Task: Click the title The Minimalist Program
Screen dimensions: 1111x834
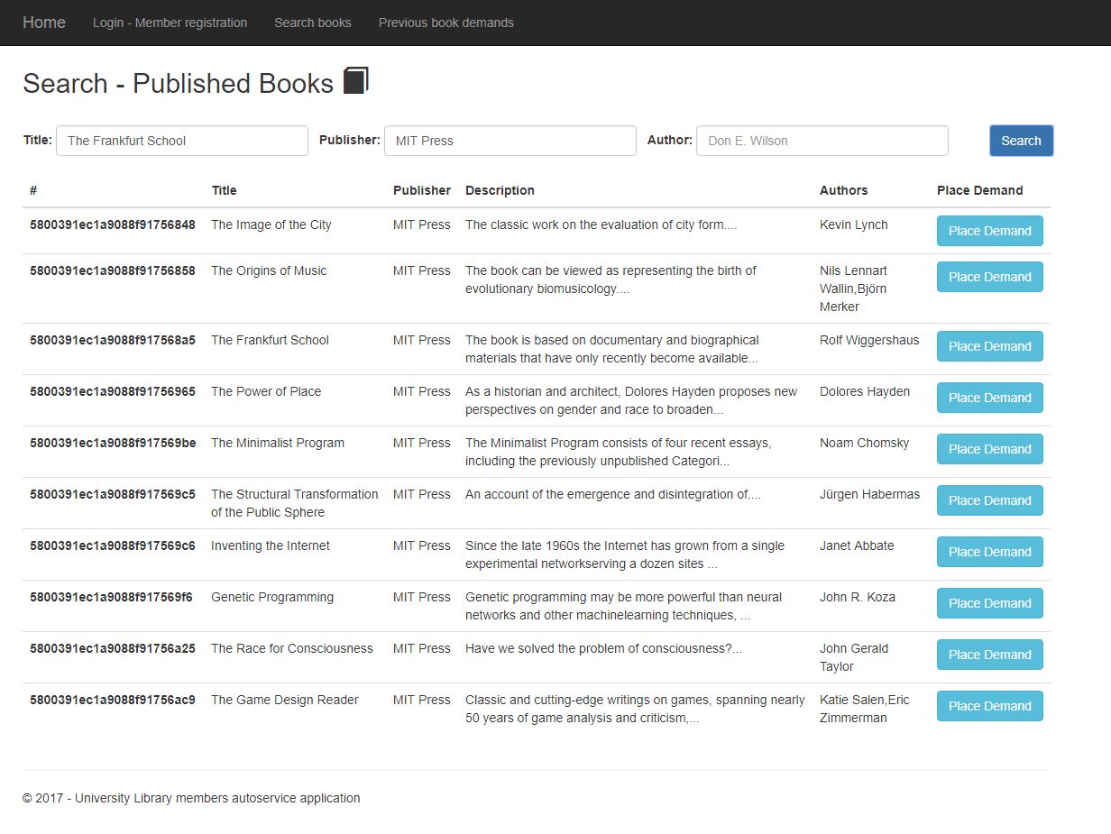Action: [x=278, y=443]
